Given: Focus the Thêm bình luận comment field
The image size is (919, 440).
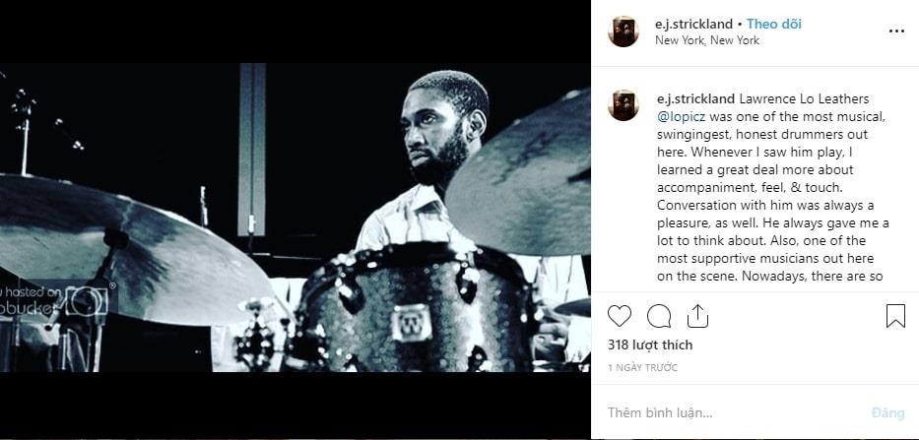Looking at the screenshot, I should click(733, 412).
